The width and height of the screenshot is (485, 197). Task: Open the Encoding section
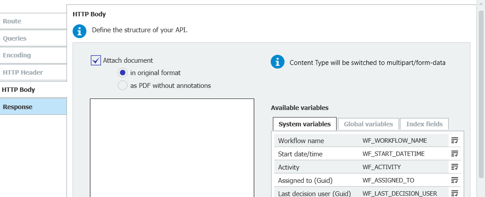(x=33, y=56)
